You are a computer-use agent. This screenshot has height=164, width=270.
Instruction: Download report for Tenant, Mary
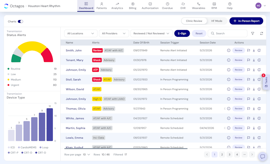click(x=254, y=60)
